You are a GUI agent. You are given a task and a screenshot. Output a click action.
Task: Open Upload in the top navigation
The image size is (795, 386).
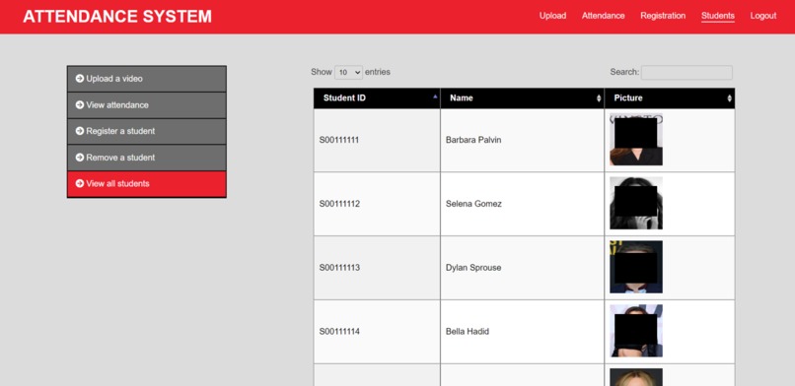[x=552, y=16]
